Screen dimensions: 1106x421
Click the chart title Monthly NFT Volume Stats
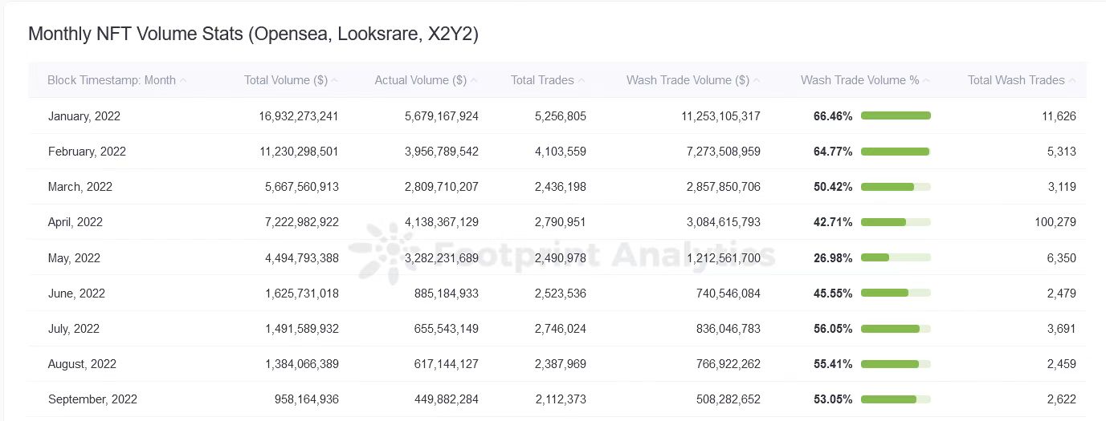(x=253, y=34)
